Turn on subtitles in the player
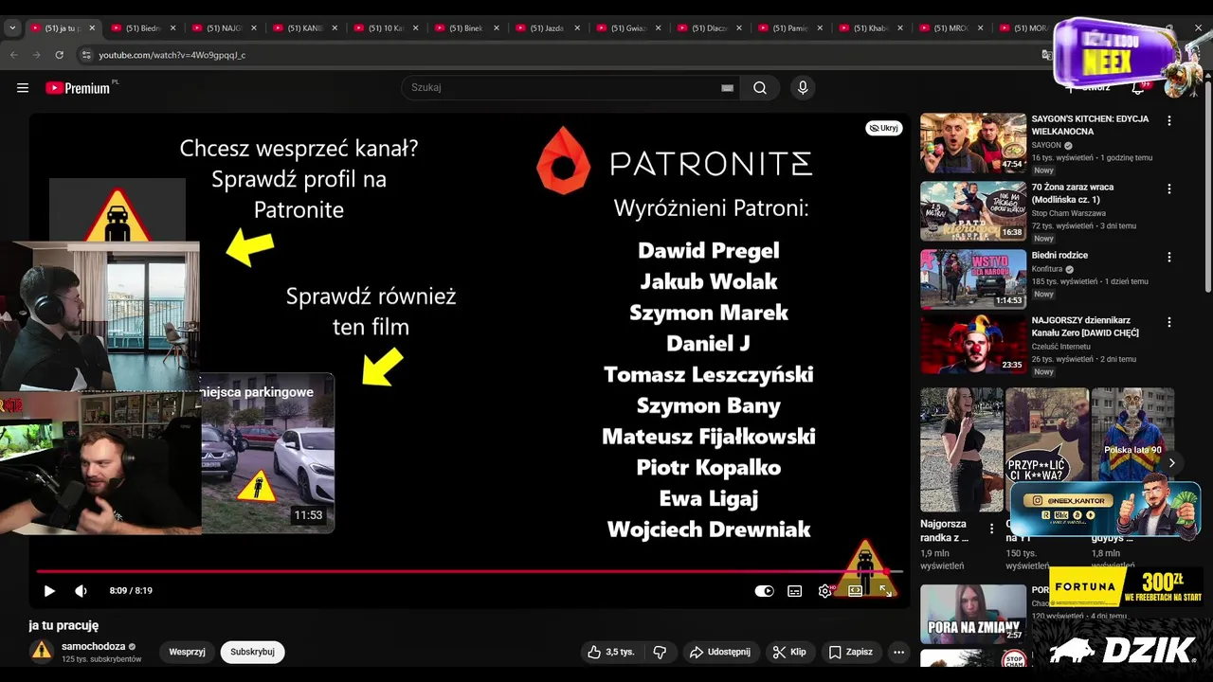This screenshot has height=682, width=1213. click(795, 591)
